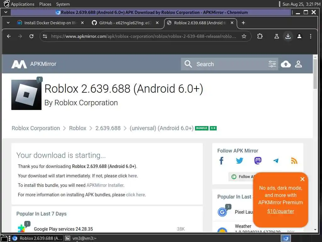Screen dimensions: 322x242
Task: Open the Applications menu
Action: 23,4
